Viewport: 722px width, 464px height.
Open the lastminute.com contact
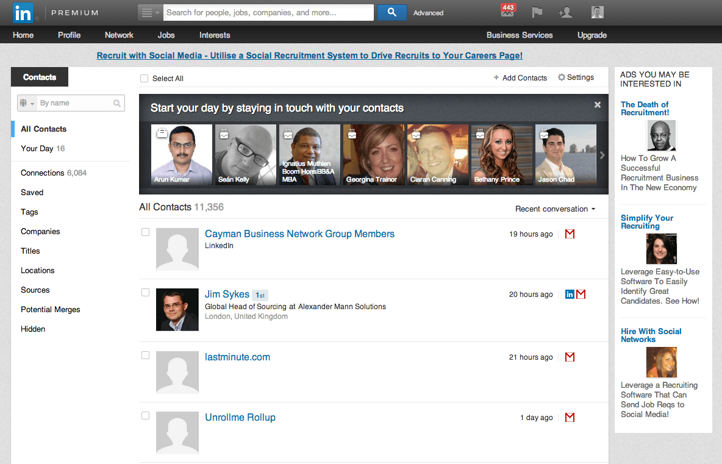[237, 357]
